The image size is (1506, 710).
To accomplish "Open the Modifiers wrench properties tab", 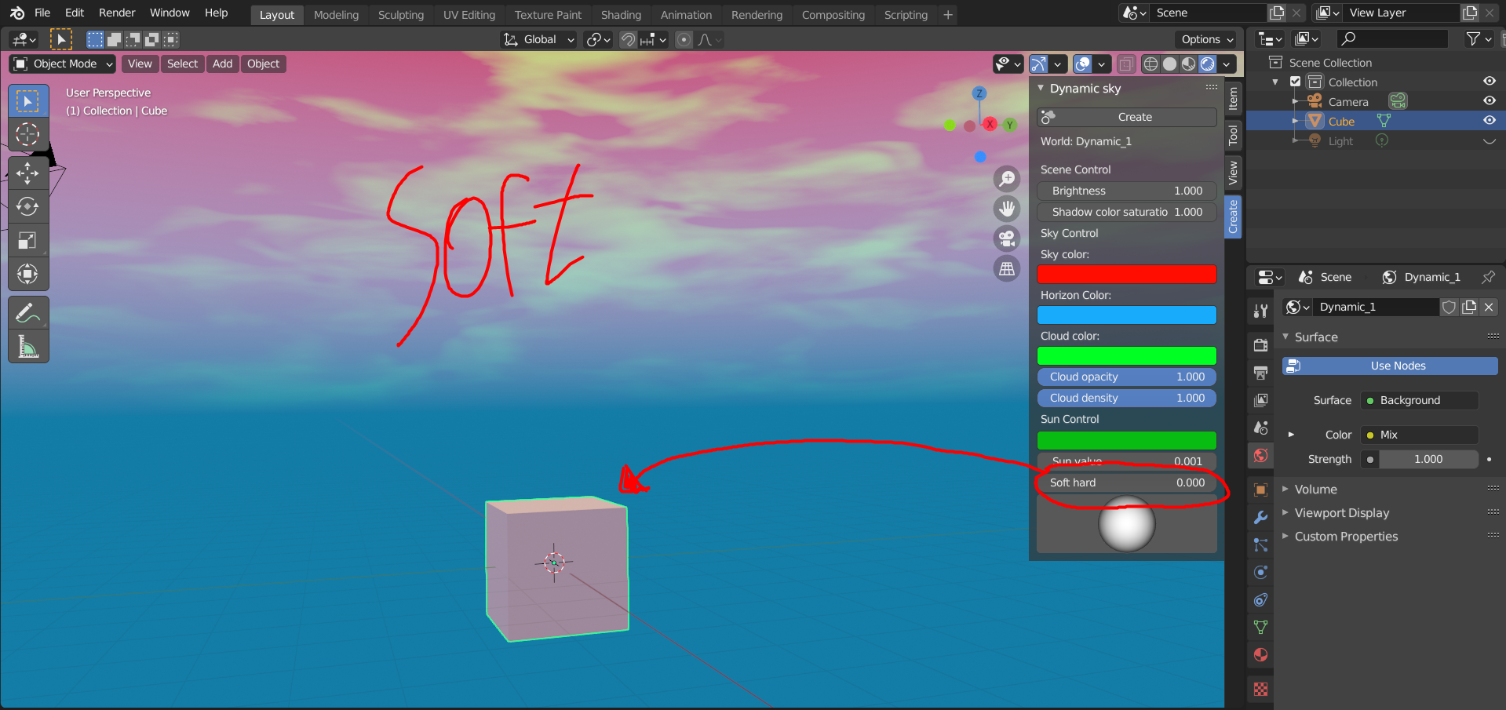I will pyautogui.click(x=1260, y=518).
